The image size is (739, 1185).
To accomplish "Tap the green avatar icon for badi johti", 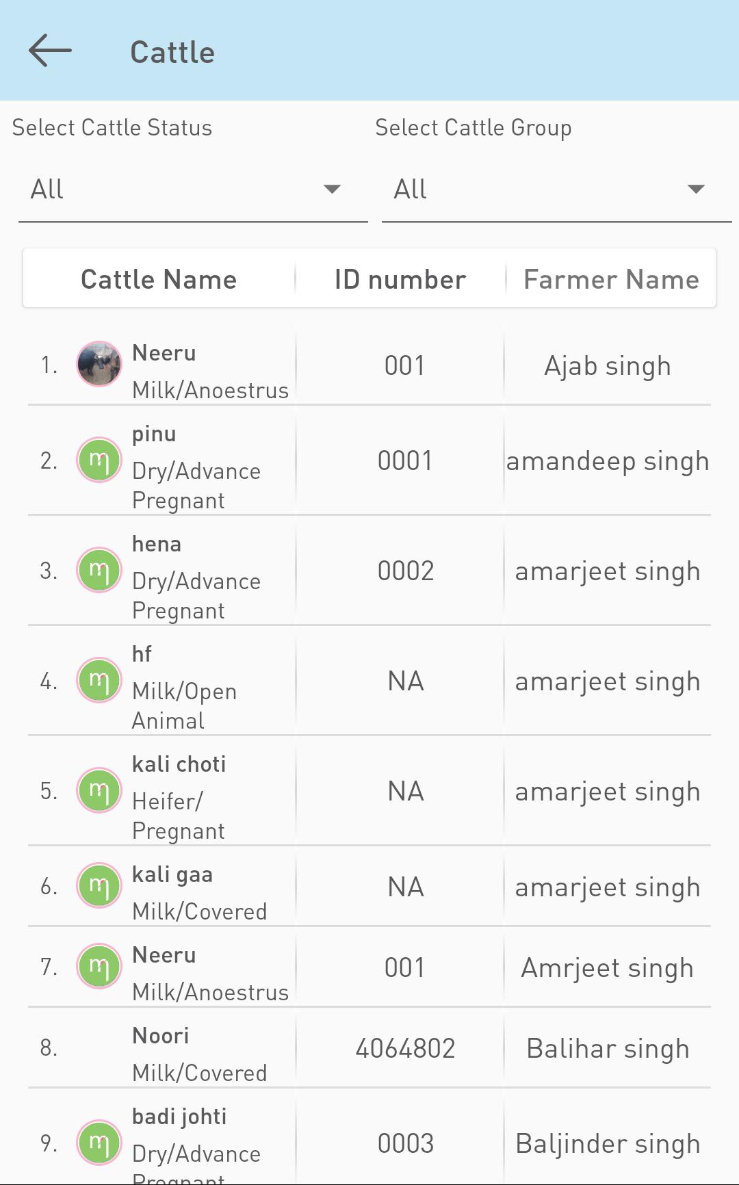I will 99,1143.
